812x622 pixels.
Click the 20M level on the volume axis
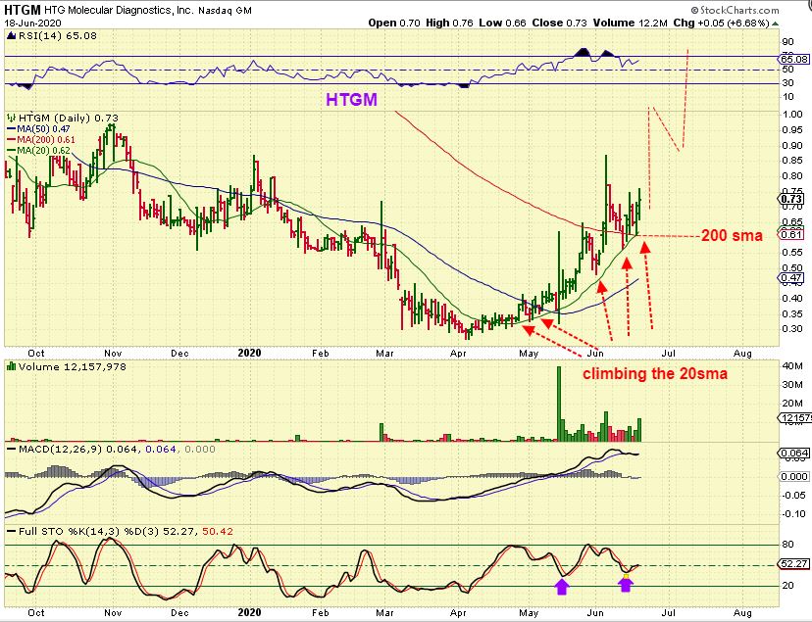[792, 404]
